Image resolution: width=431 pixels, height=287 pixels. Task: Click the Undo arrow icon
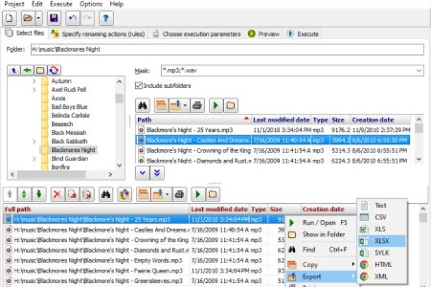point(72,17)
